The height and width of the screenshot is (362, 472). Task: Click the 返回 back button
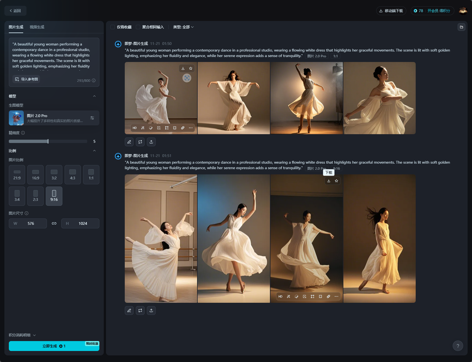pyautogui.click(x=15, y=11)
